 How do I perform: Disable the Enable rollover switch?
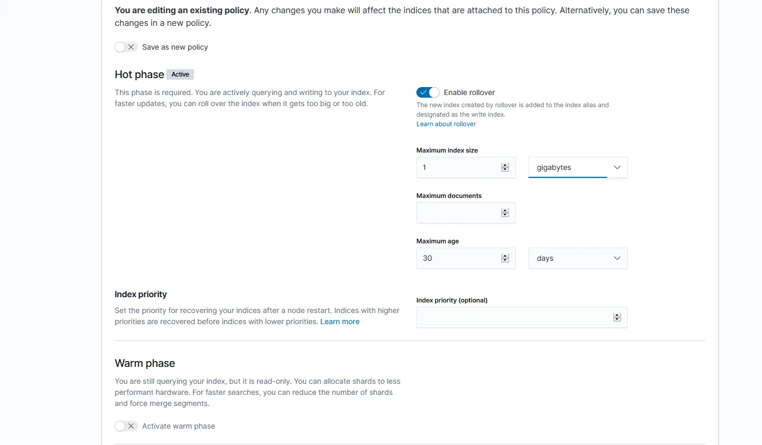[x=428, y=92]
